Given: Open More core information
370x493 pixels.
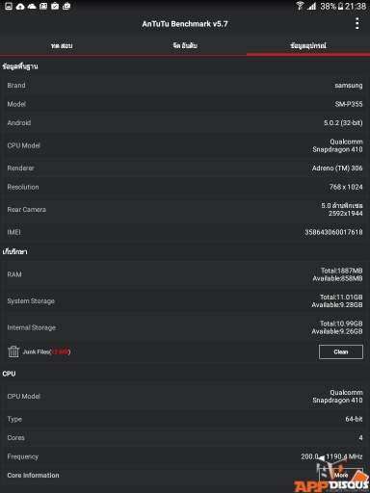Looking at the screenshot, I should [x=341, y=475].
